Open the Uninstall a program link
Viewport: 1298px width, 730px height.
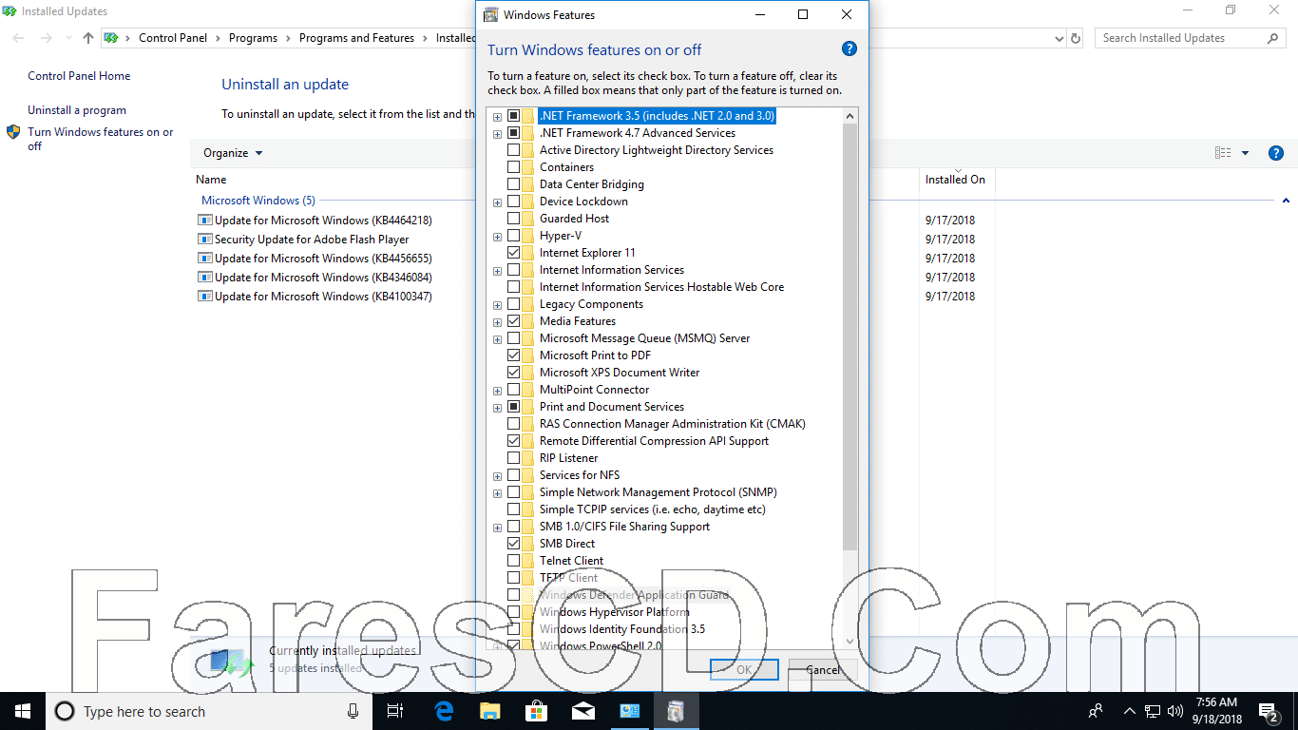coord(77,110)
